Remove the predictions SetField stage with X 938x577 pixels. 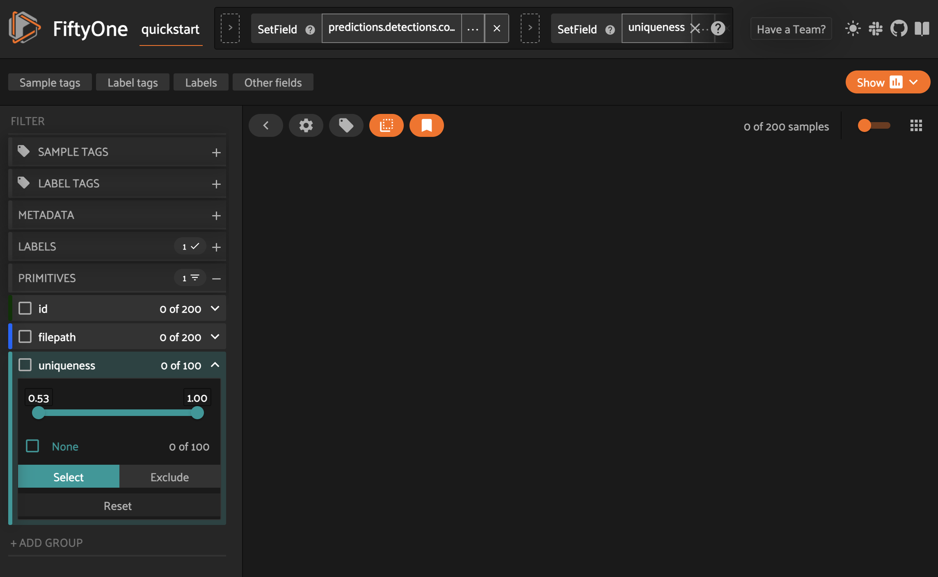click(x=496, y=28)
